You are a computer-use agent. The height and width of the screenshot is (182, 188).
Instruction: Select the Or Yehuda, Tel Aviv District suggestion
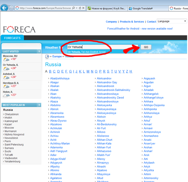87,52
